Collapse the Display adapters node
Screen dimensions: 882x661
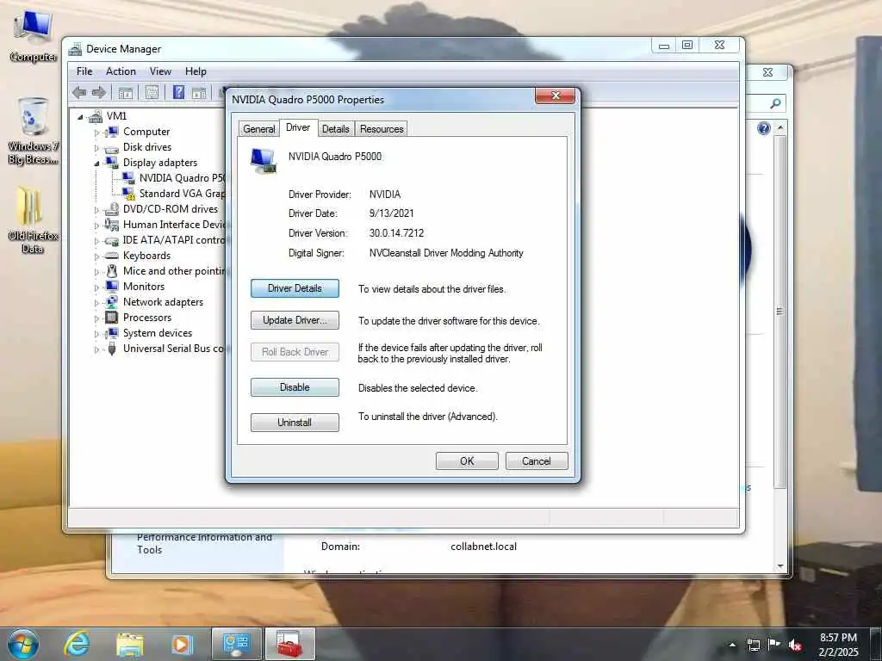pos(96,164)
